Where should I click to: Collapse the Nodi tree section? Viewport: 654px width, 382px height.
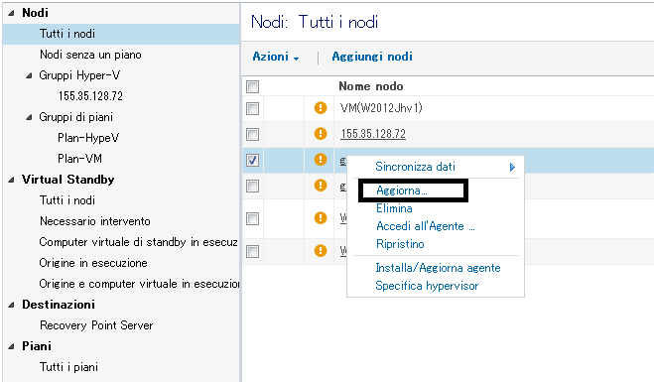pyautogui.click(x=11, y=13)
